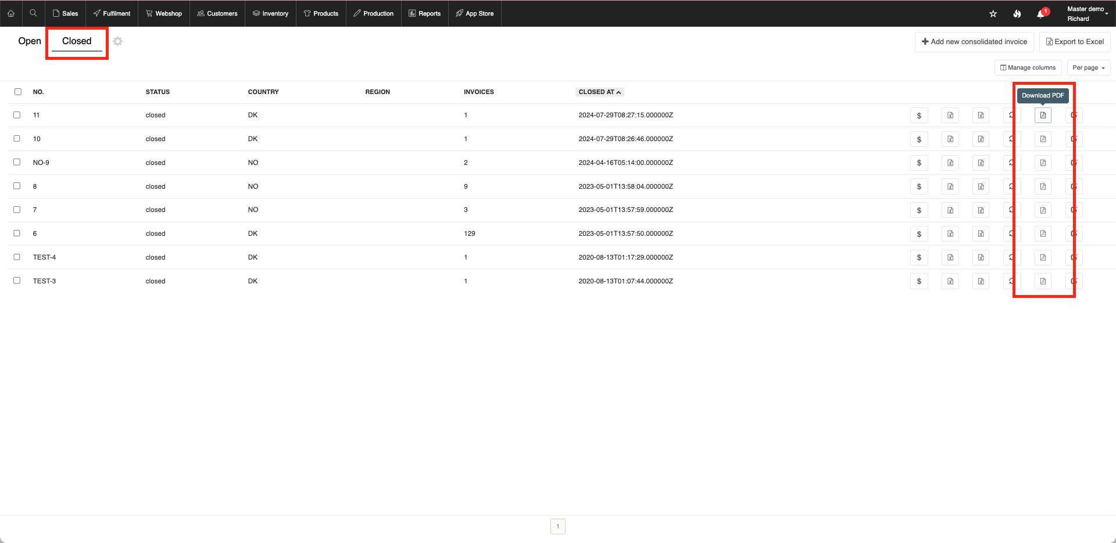Open the Inventory menu
This screenshot has width=1116, height=543.
tap(270, 13)
